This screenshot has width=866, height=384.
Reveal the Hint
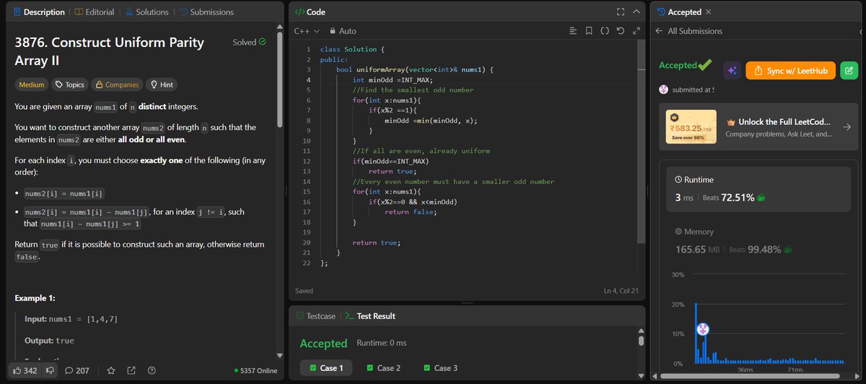(161, 84)
